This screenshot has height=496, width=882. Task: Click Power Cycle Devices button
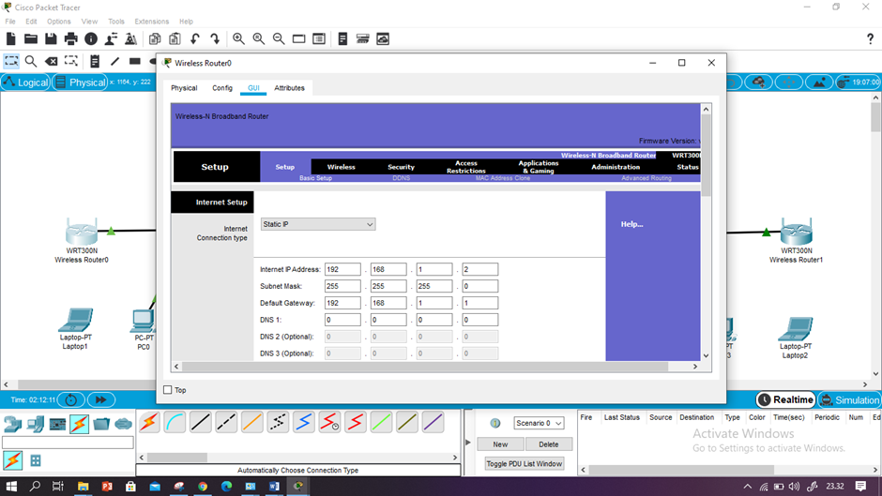[71, 399]
